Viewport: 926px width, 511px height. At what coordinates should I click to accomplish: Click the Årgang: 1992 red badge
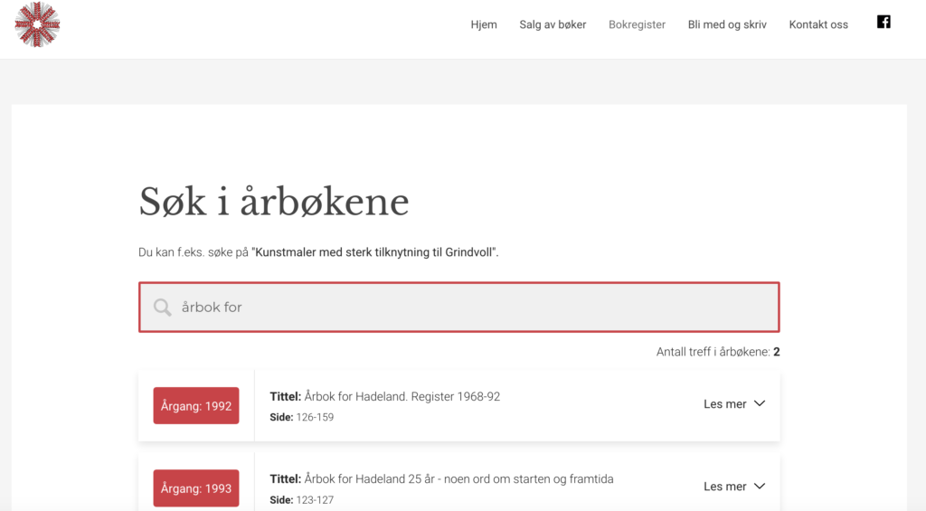tap(196, 406)
